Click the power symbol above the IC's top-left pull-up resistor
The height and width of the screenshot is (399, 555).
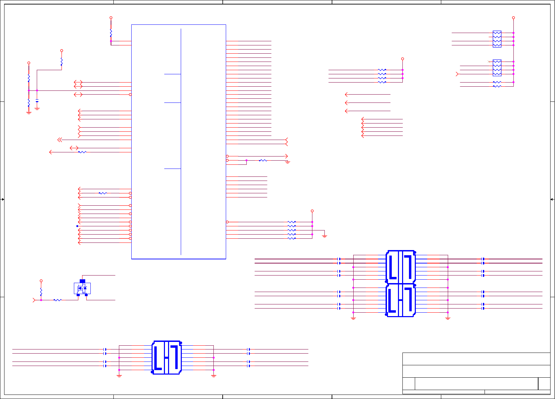click(111, 18)
